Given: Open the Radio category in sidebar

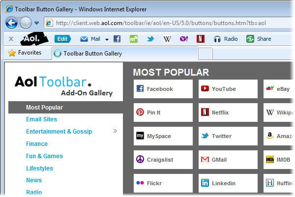Looking at the screenshot, I should pyautogui.click(x=34, y=192).
